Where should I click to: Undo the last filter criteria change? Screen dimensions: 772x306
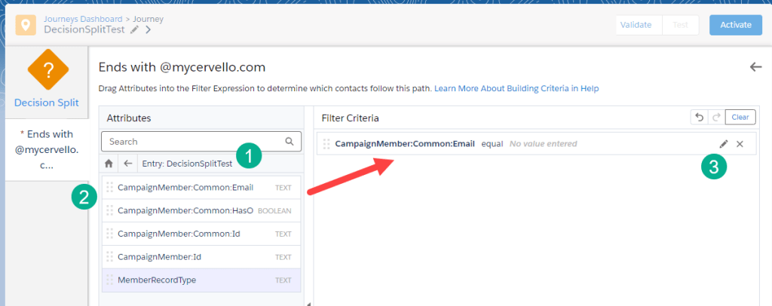(700, 118)
